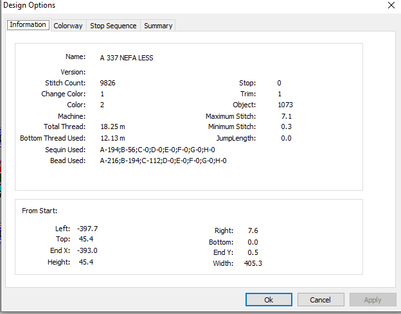Click the Cancel button

pyautogui.click(x=321, y=299)
